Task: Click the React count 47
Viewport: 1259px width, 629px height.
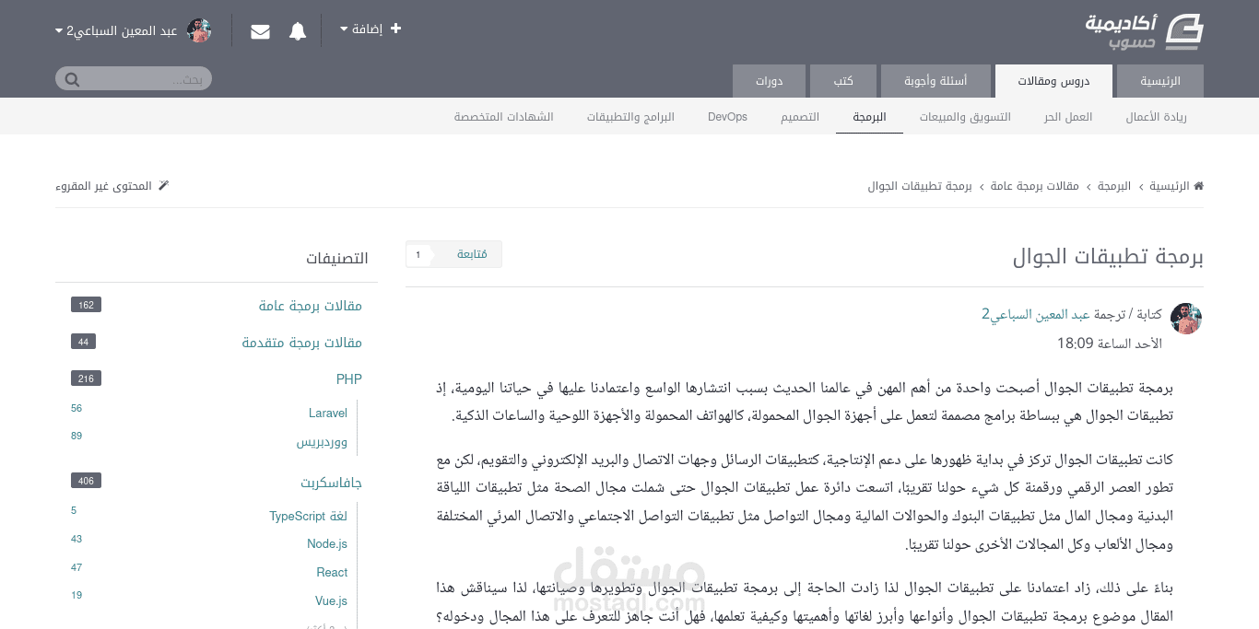Action: click(x=76, y=567)
